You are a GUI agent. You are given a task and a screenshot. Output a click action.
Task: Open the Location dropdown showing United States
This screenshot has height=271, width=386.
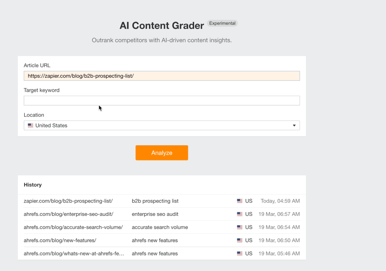pyautogui.click(x=162, y=126)
